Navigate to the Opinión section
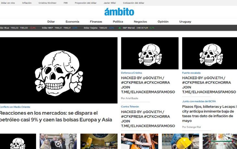 163,22
